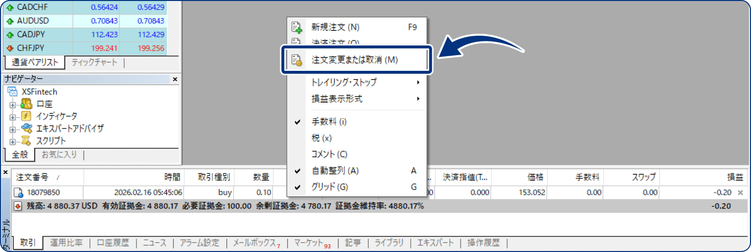Sort by the 損益 column header
The image size is (751, 252).
pyautogui.click(x=704, y=177)
